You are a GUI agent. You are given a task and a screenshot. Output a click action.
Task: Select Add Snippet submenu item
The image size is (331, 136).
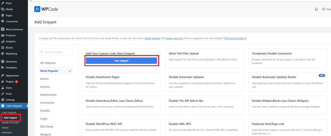(x=10, y=118)
